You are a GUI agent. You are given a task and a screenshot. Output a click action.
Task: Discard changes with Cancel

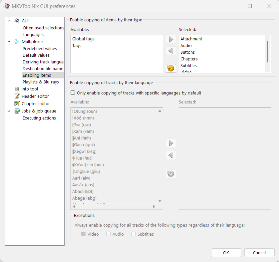point(259,253)
